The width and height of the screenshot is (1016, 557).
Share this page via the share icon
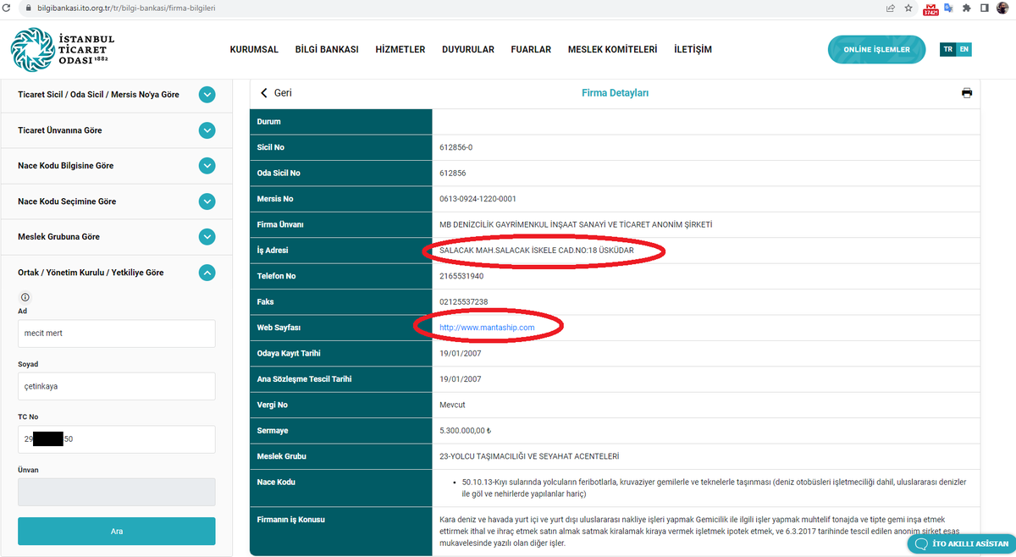pyautogui.click(x=891, y=8)
